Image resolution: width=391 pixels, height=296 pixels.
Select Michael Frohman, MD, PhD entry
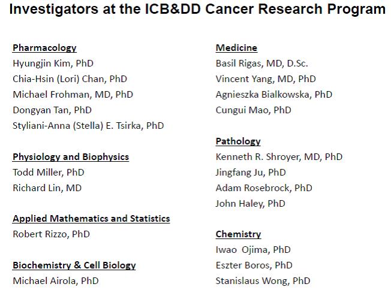pos(73,94)
